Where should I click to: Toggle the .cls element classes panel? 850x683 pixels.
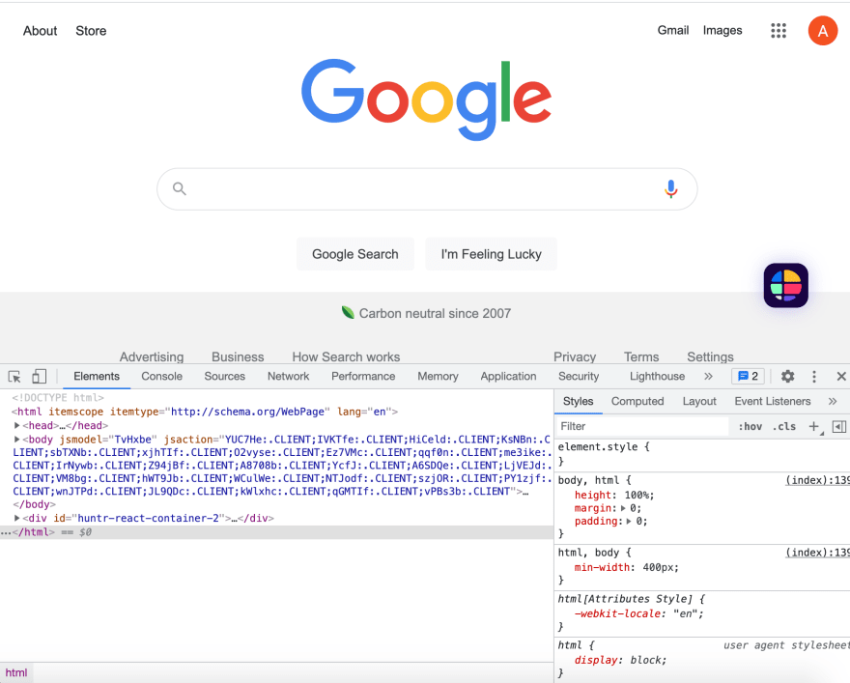click(x=784, y=427)
